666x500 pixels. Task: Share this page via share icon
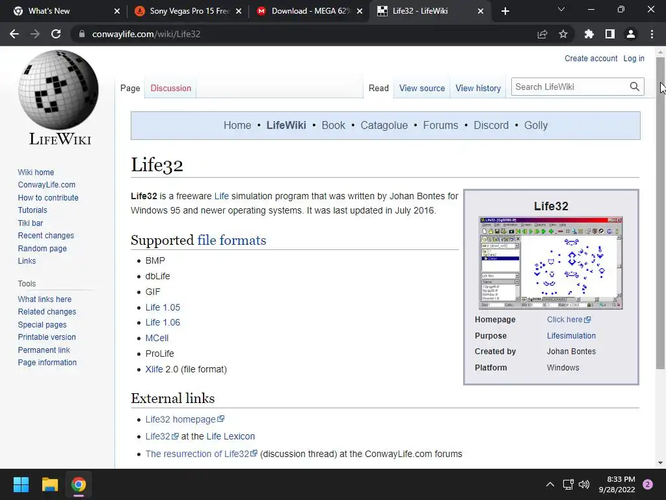click(542, 34)
